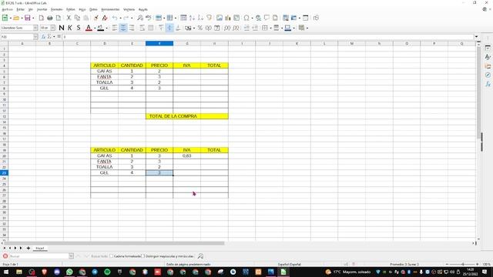This screenshot has height=277, width=493.
Task: Click the Clone formatting paintbrush icon
Action: (96, 18)
